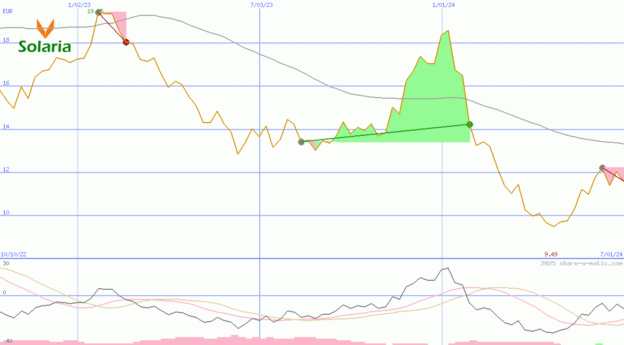Screen dimensions: 624x345
Task: Click the green Solaria company name
Action: [45, 47]
